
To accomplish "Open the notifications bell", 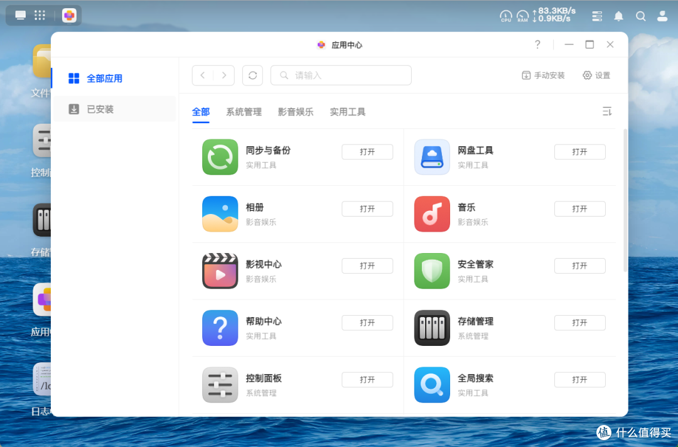I will (x=619, y=16).
